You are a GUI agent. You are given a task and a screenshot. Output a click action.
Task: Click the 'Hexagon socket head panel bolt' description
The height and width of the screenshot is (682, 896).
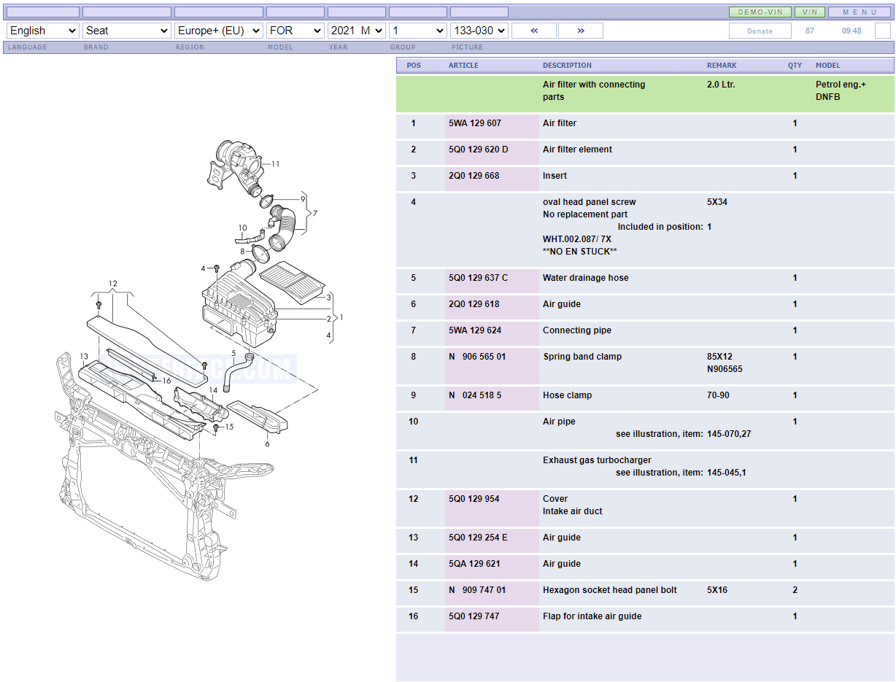point(610,590)
